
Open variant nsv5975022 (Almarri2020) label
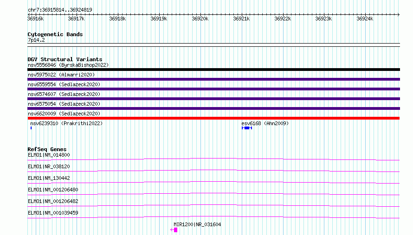tap(61, 75)
